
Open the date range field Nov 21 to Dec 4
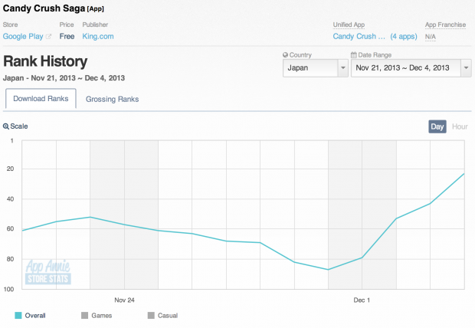click(411, 68)
